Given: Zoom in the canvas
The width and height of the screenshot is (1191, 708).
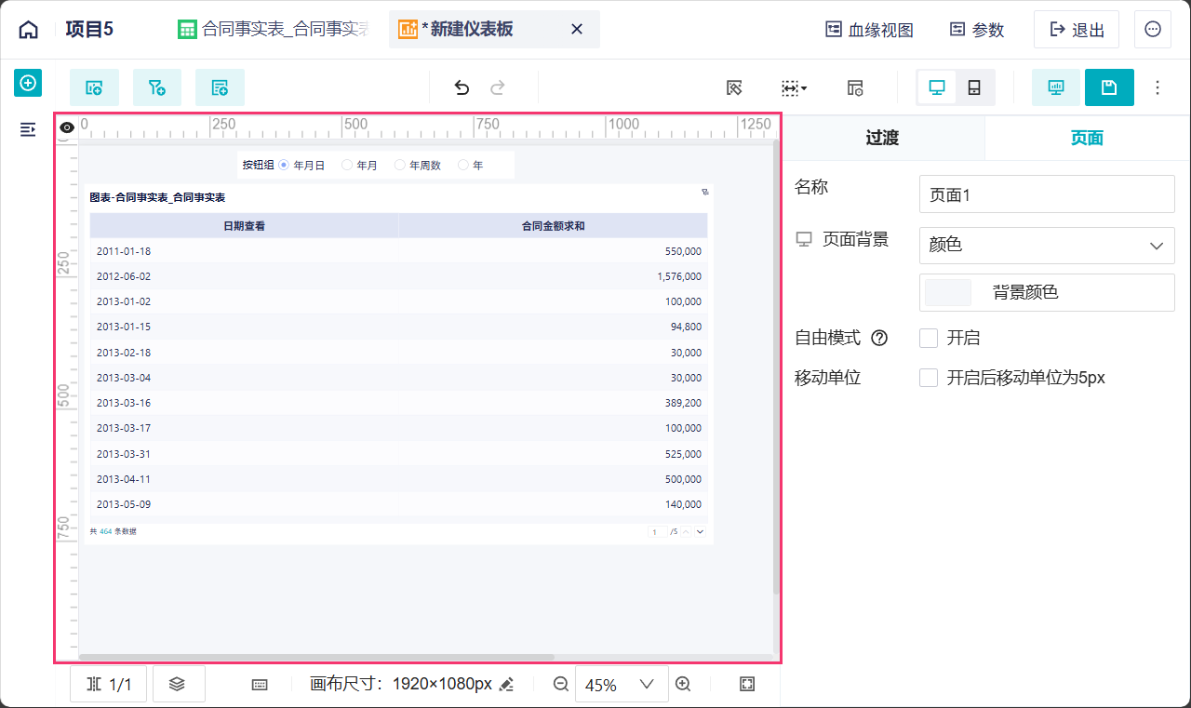Looking at the screenshot, I should [x=683, y=684].
